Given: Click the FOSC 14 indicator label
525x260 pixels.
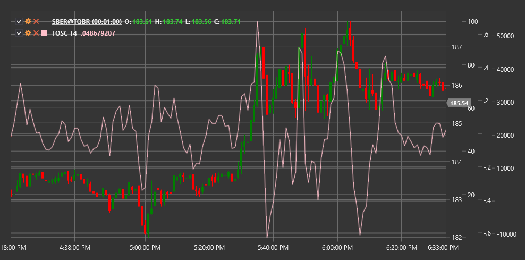Looking at the screenshot, I should click(x=64, y=33).
